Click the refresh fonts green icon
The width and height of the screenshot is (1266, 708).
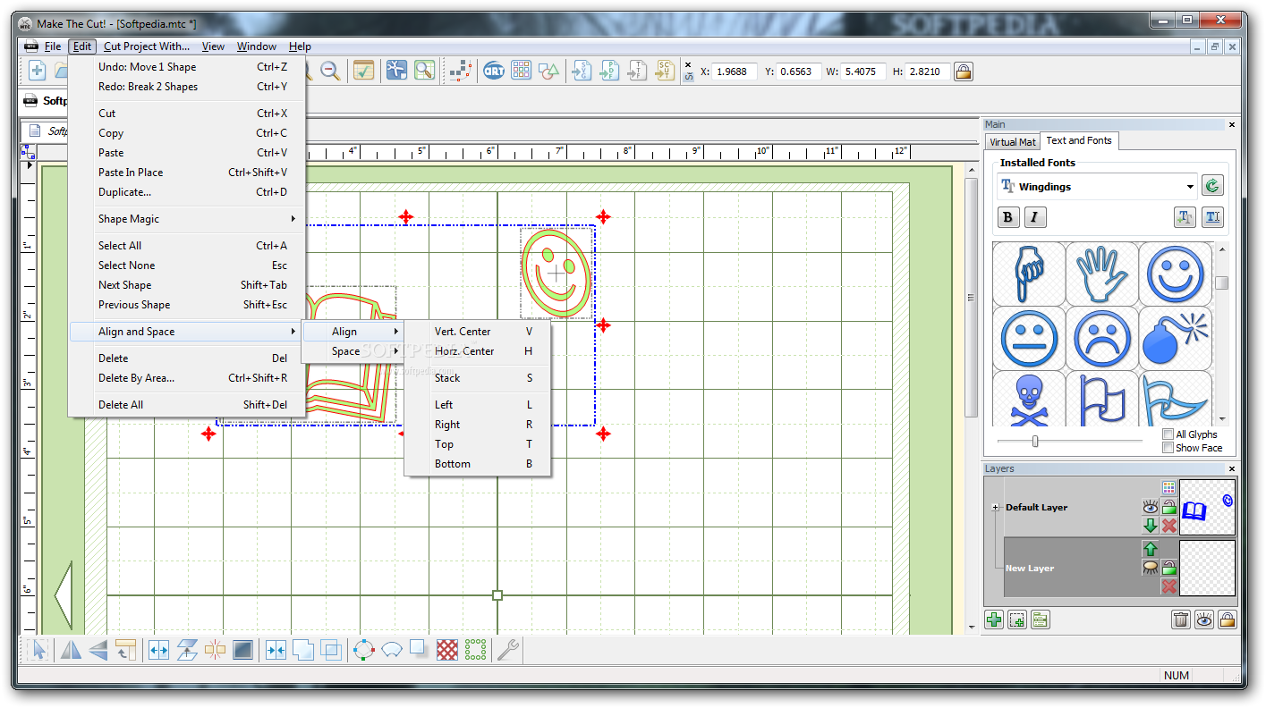coord(1212,186)
